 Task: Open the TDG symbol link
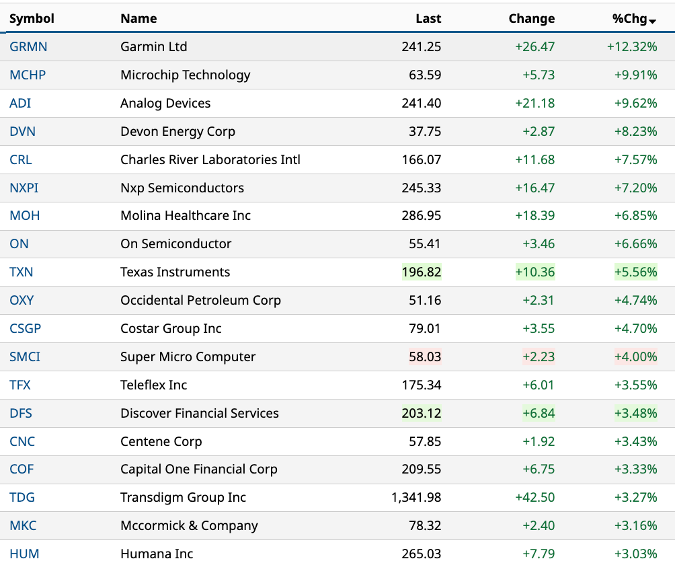[x=22, y=497]
